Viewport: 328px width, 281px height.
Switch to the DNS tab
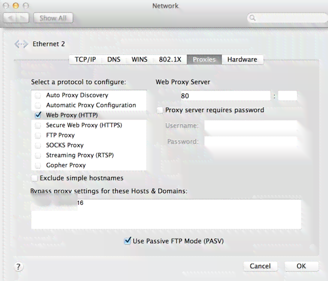114,60
